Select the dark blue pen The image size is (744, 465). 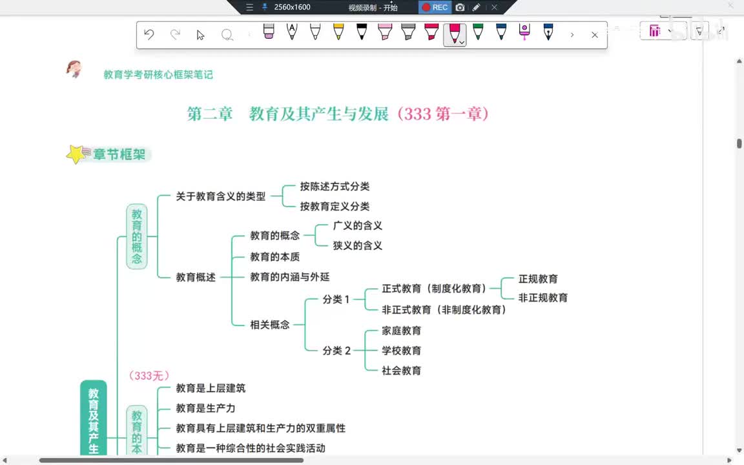click(501, 32)
